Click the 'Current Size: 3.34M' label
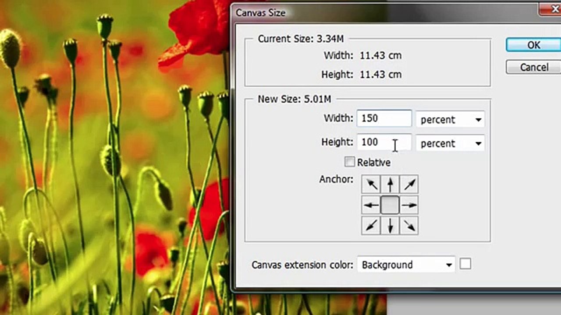This screenshot has height=315, width=561. coord(301,39)
